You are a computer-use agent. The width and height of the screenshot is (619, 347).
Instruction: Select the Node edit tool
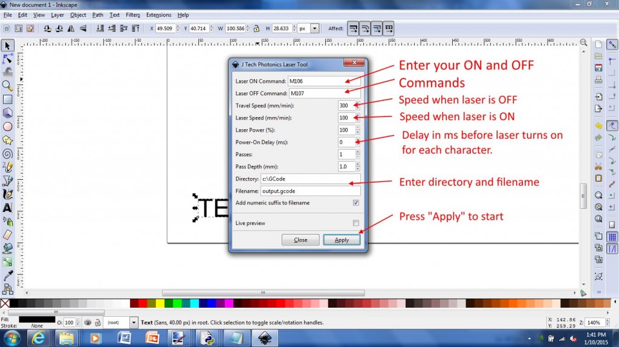[7, 59]
